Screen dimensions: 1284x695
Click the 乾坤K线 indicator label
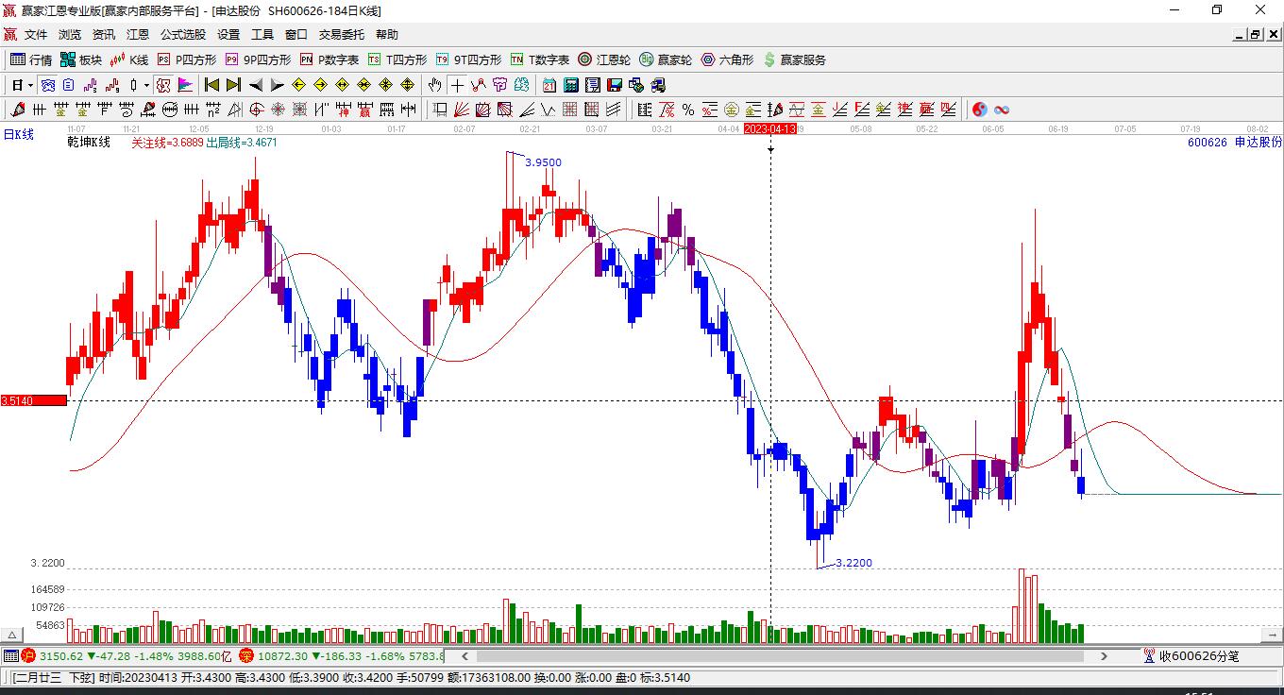tap(89, 143)
